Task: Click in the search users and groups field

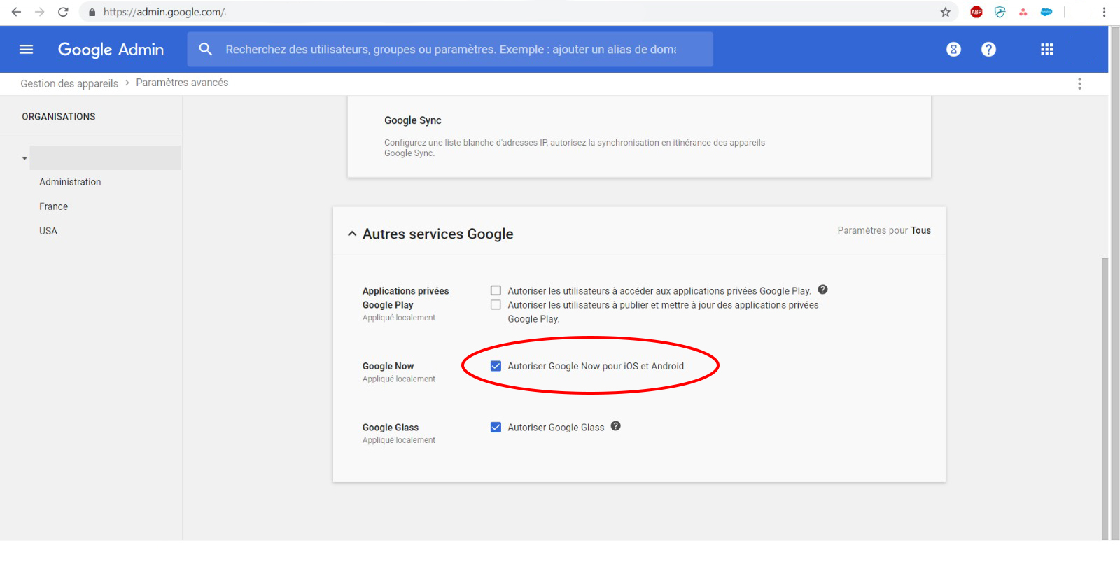Action: coord(451,50)
